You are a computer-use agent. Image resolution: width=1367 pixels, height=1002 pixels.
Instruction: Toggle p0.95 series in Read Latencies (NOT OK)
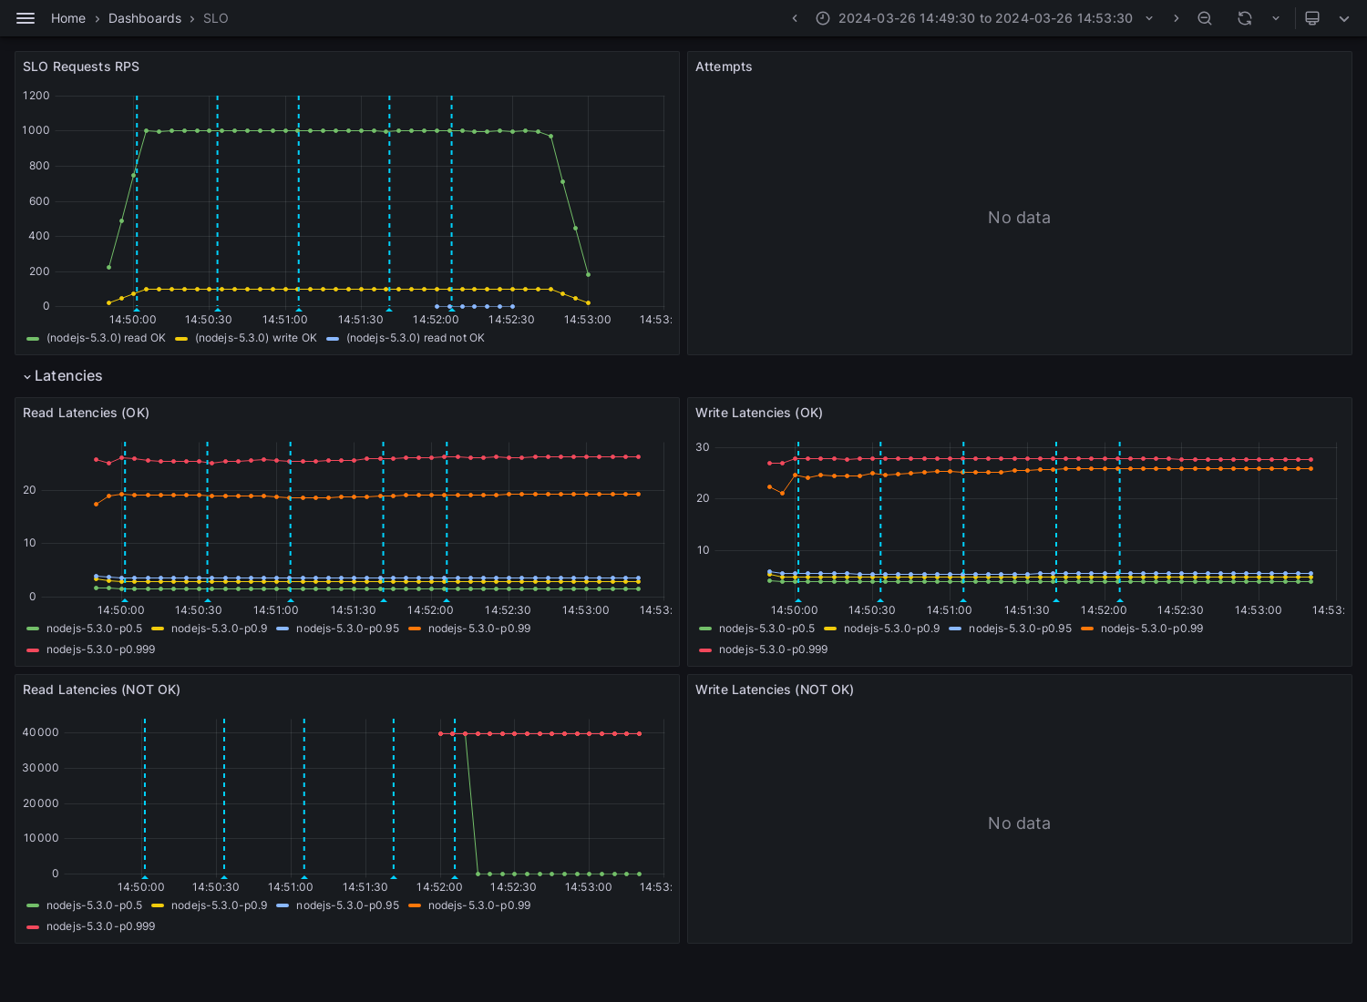point(347,905)
